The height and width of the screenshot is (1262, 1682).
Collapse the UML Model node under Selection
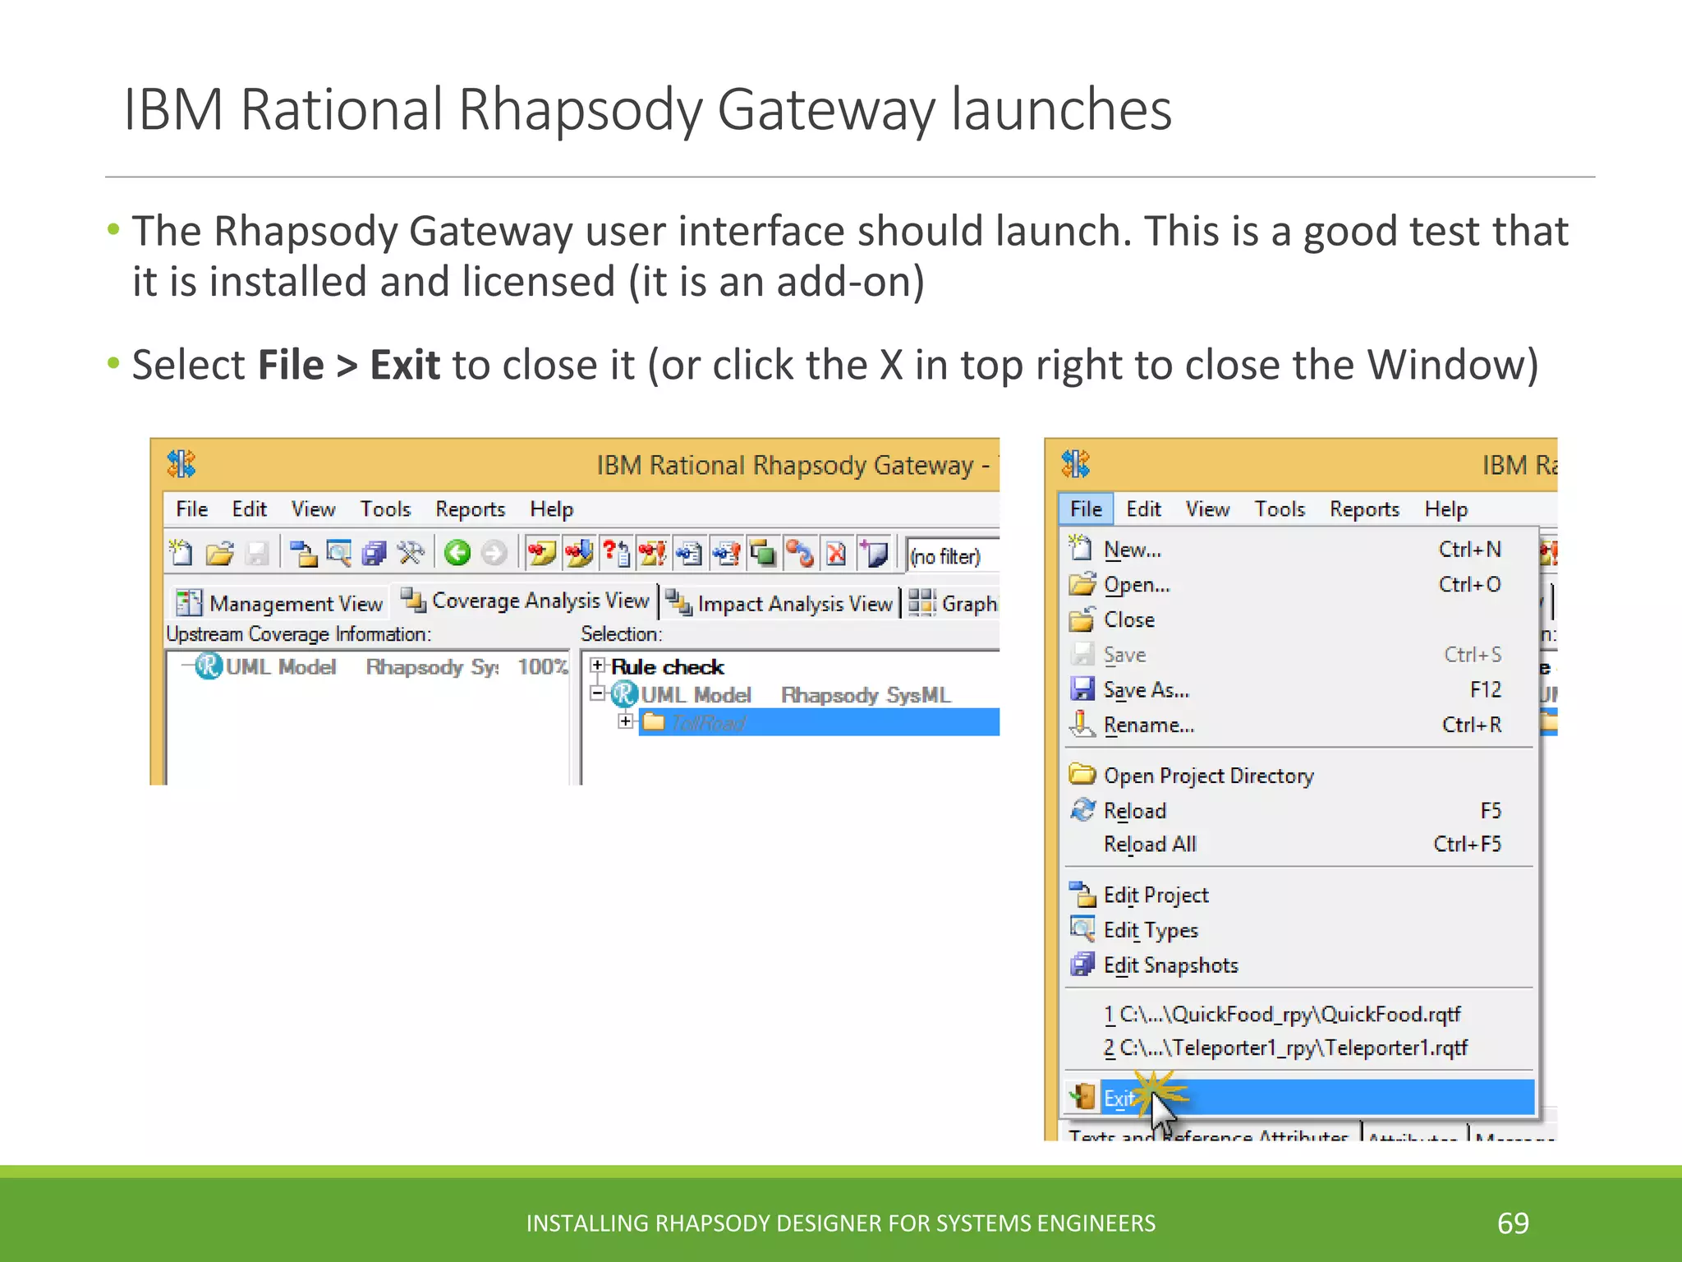tap(598, 694)
